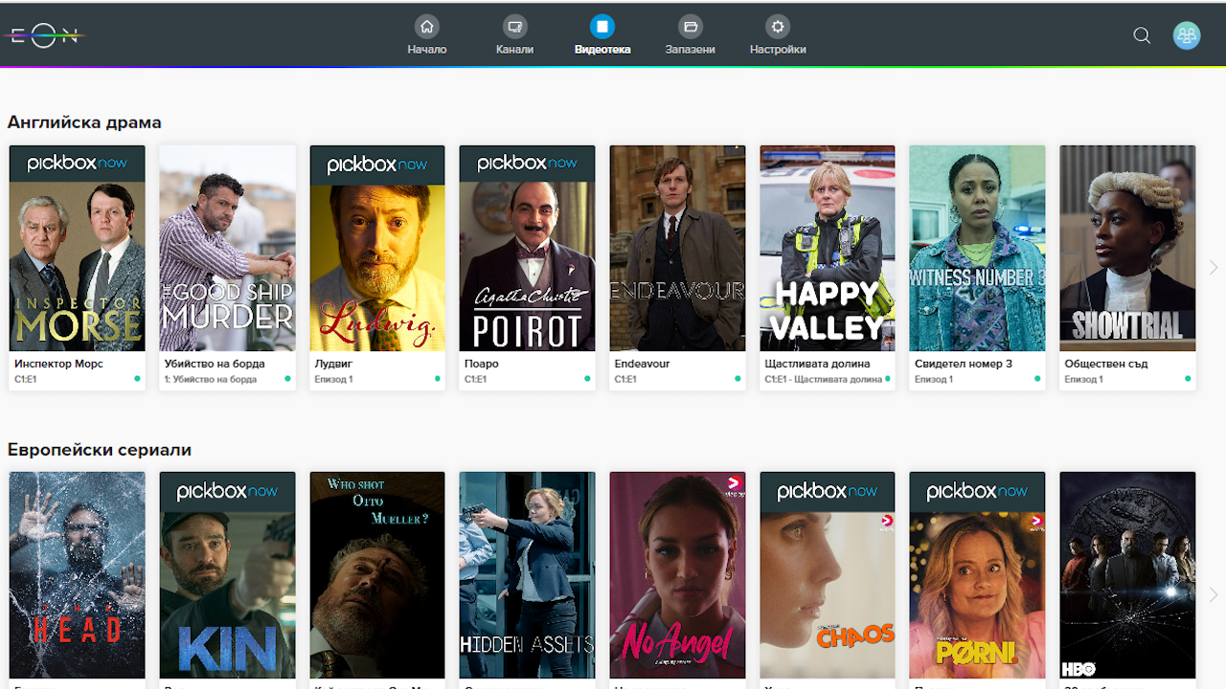Image resolution: width=1226 pixels, height=689 pixels.
Task: Click the title Обществен съд
Action: (1106, 364)
